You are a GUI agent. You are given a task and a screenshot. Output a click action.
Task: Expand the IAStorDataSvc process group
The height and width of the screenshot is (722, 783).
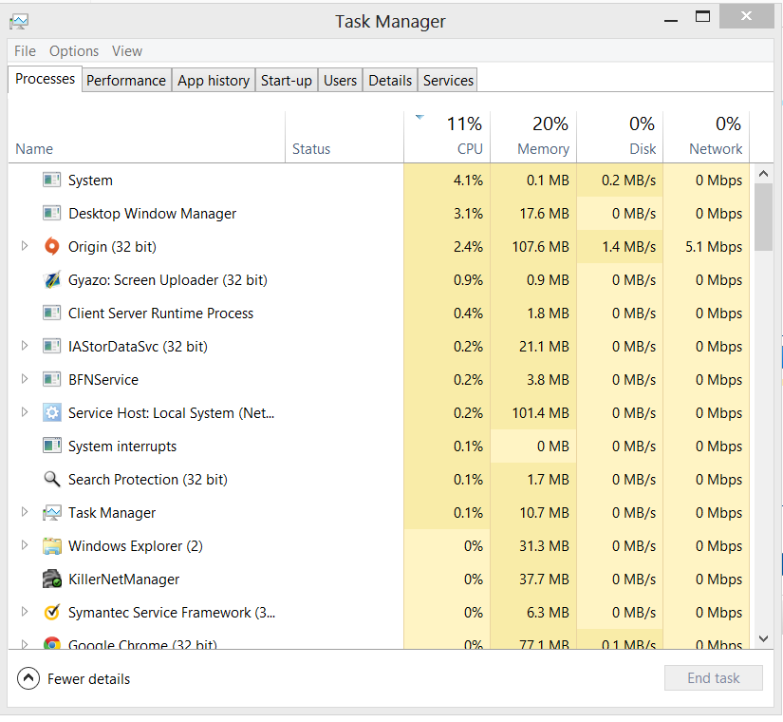coord(25,347)
